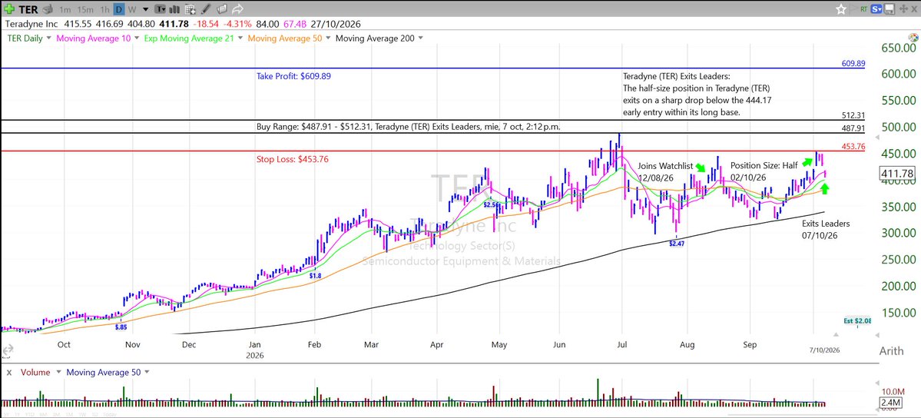Click the move crosshair arrows icon

tap(903, 8)
